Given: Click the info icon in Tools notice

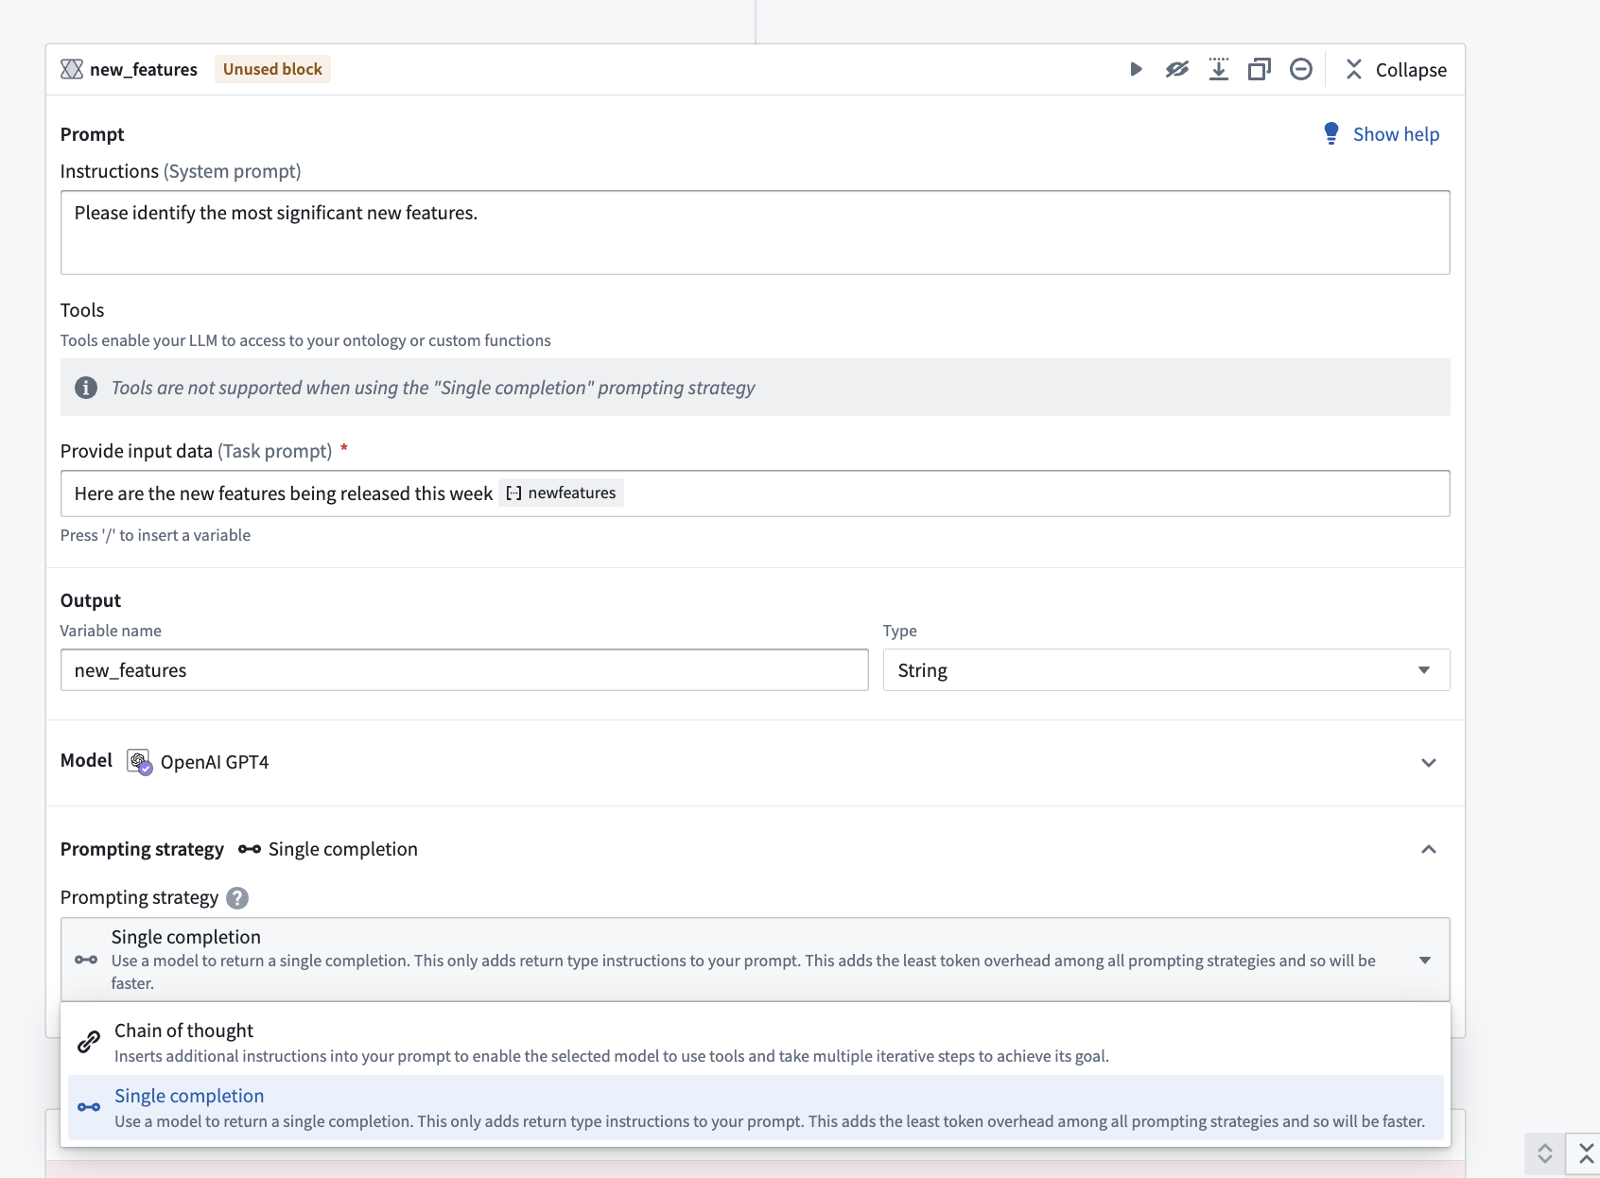Looking at the screenshot, I should 86,388.
